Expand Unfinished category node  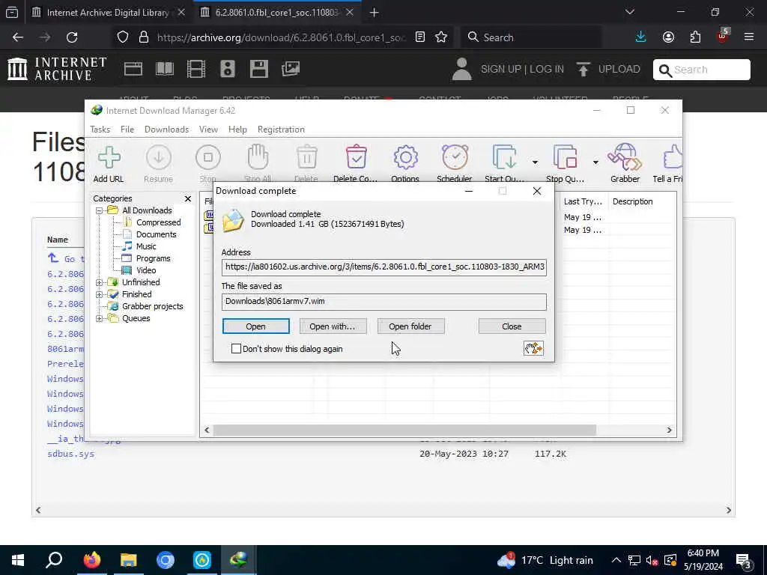pyautogui.click(x=100, y=282)
